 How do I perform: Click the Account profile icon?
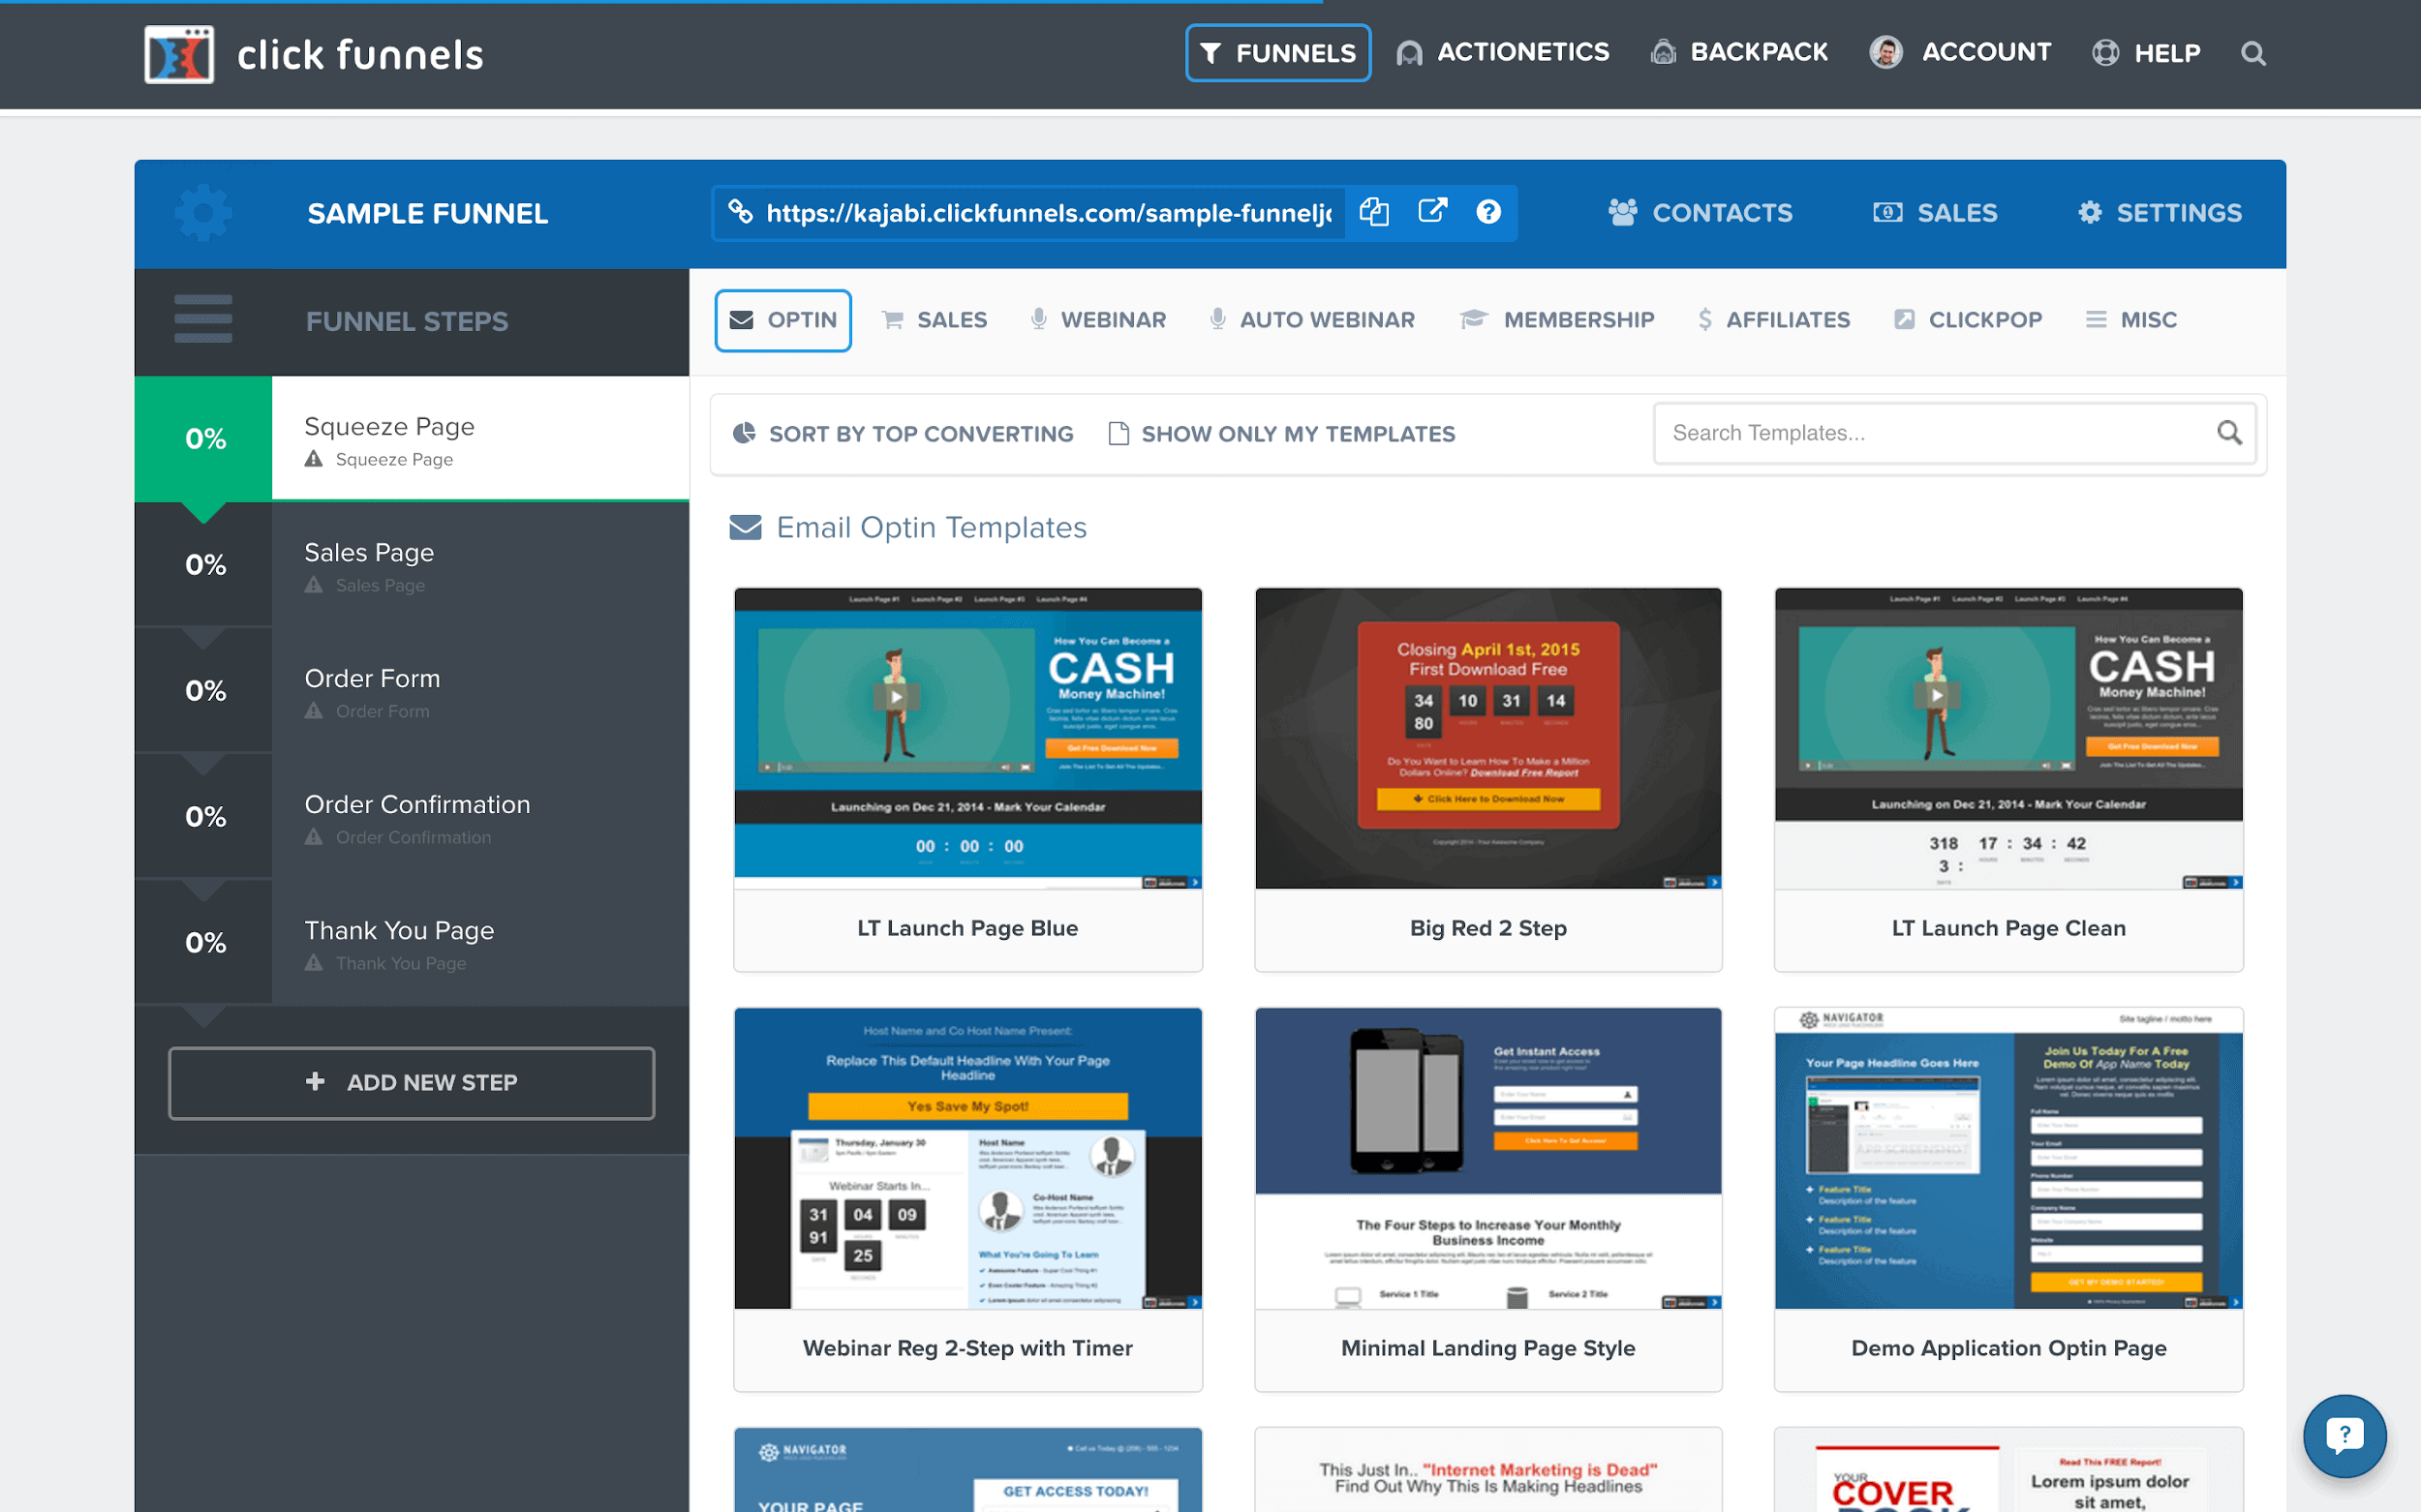click(1886, 52)
